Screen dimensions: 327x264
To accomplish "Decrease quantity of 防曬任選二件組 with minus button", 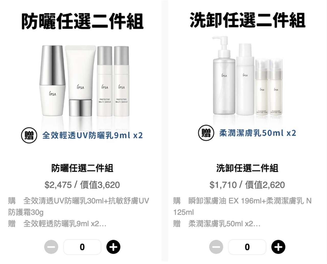I will click(x=51, y=247).
